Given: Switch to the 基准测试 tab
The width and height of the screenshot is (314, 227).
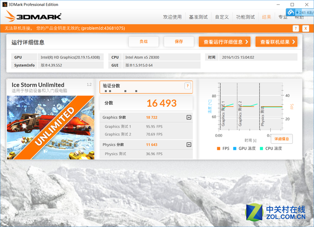Looking at the screenshot, I should pyautogui.click(x=198, y=17).
